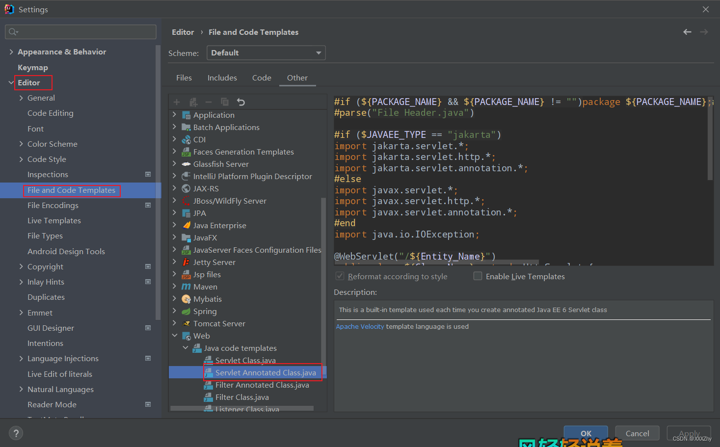Uncheck Reformat according to style
Image resolution: width=720 pixels, height=447 pixels.
click(x=339, y=276)
